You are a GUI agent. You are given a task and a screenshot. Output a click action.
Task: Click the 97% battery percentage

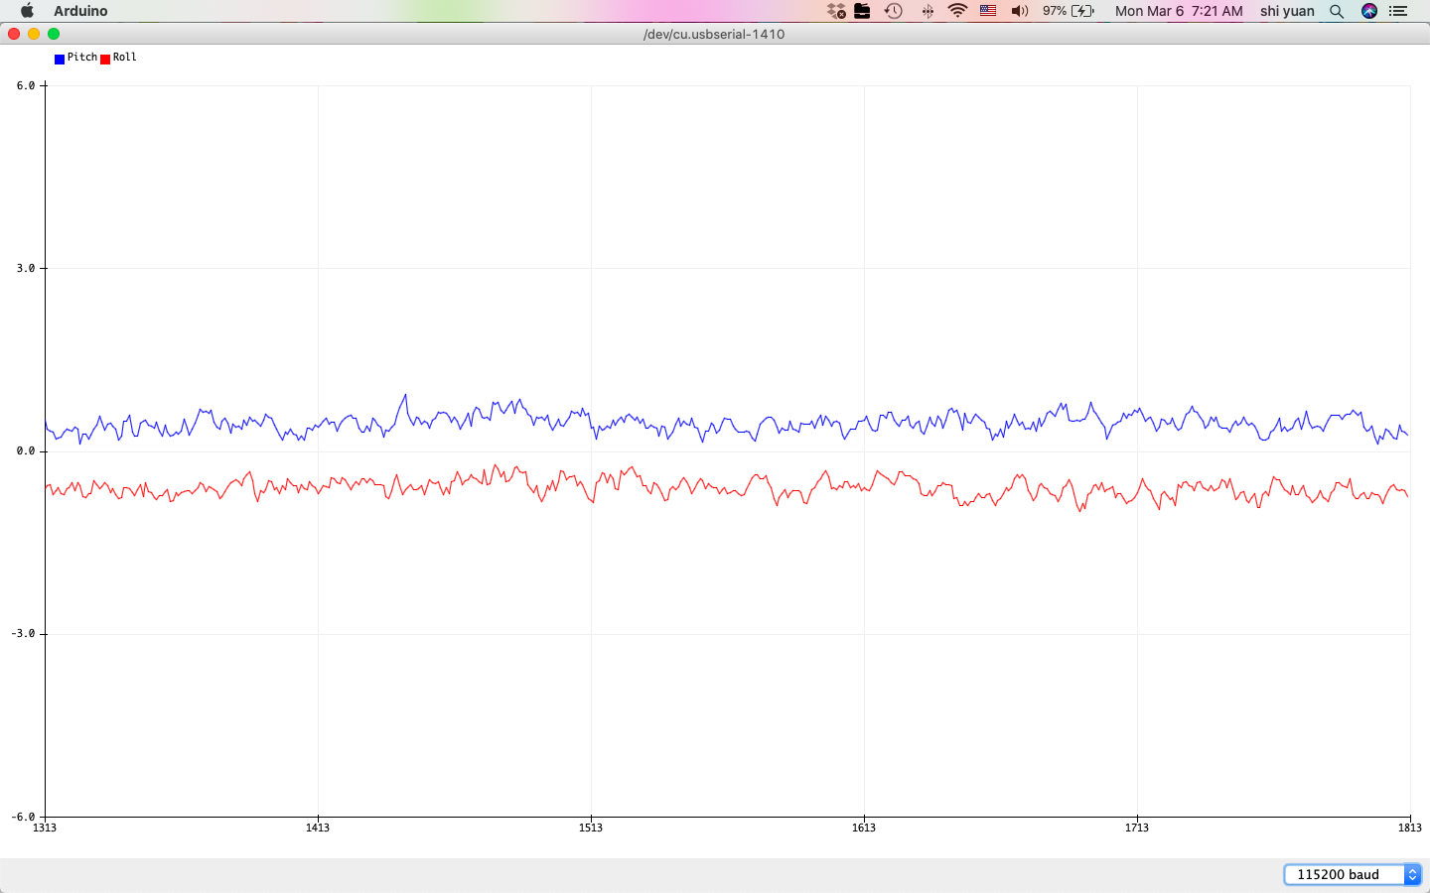(1055, 11)
